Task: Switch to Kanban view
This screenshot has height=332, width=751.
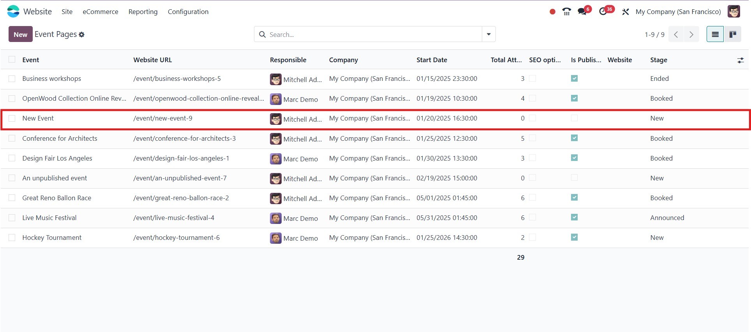Action: point(732,34)
